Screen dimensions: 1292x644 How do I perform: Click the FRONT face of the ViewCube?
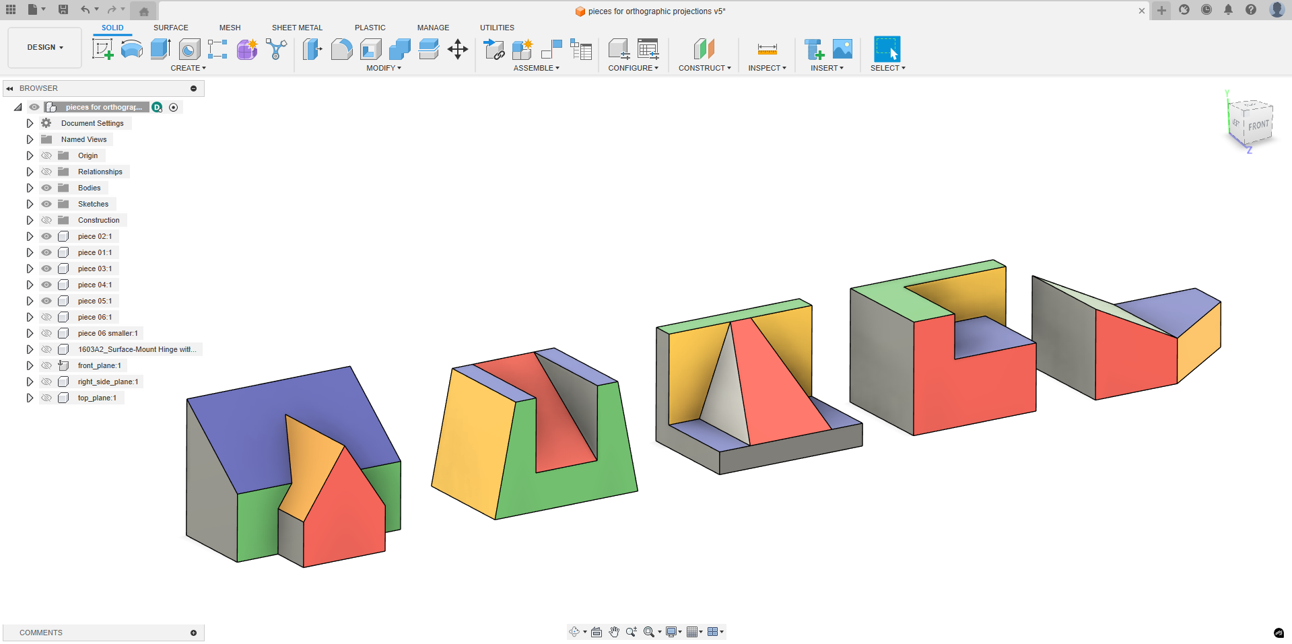[1258, 125]
